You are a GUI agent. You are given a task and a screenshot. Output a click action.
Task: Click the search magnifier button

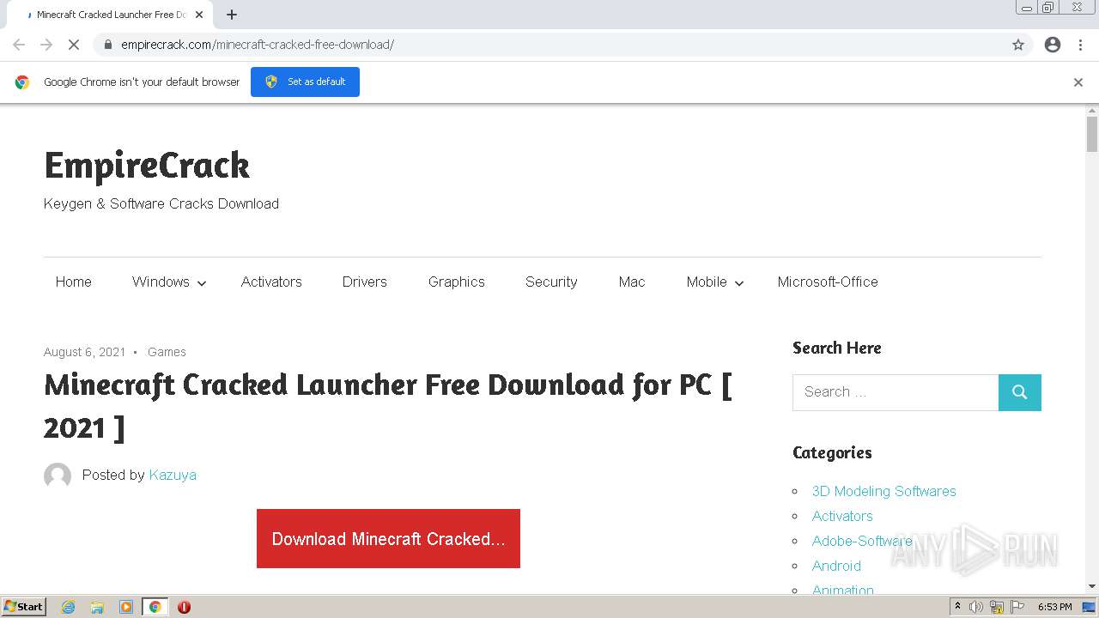pos(1020,392)
